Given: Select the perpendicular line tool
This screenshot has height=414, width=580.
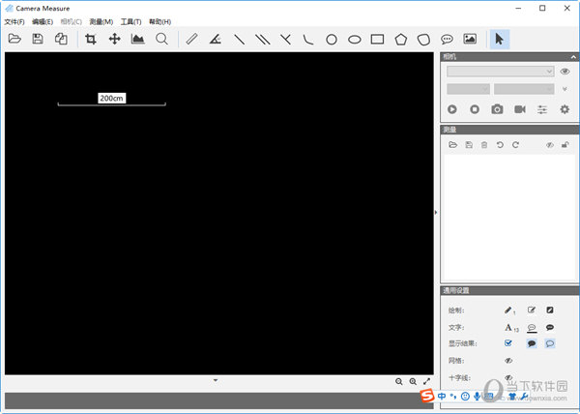Looking at the screenshot, I should pyautogui.click(x=285, y=40).
